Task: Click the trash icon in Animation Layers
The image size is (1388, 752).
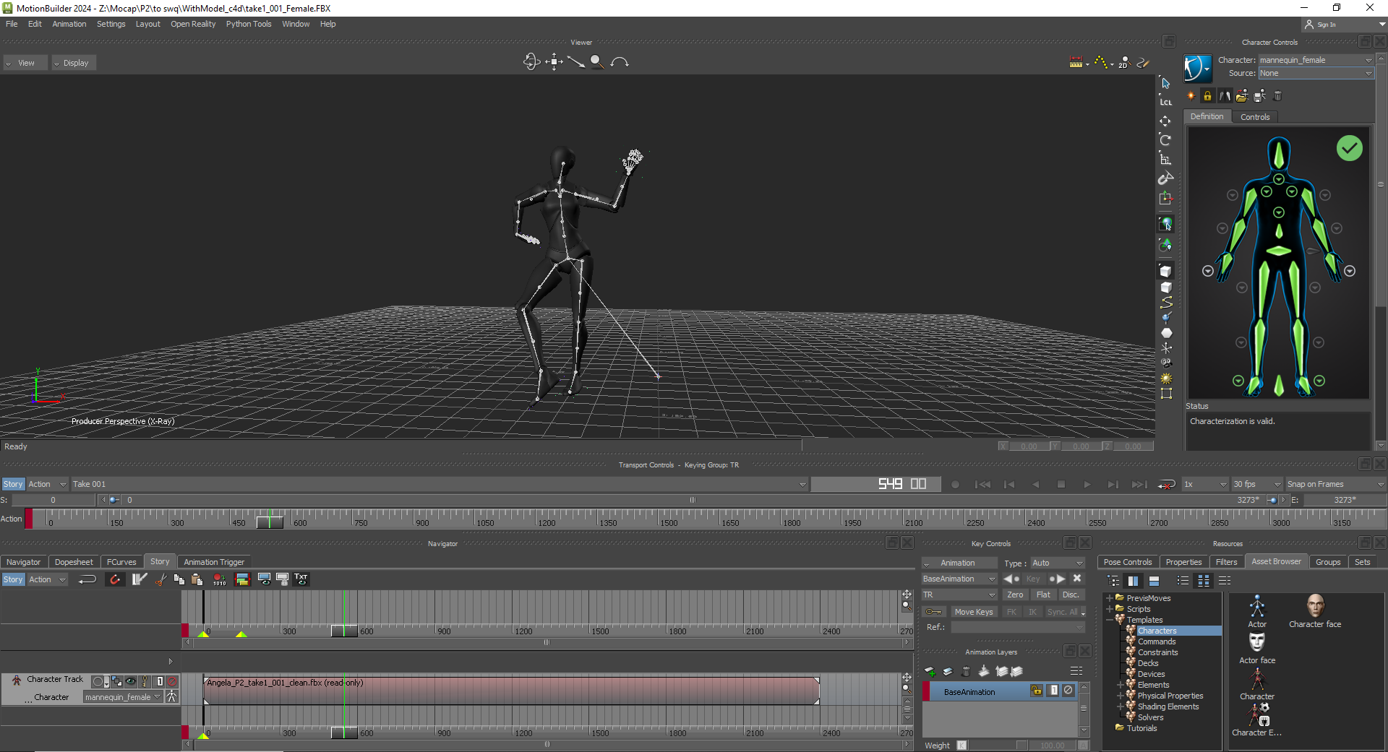Action: coord(966,671)
